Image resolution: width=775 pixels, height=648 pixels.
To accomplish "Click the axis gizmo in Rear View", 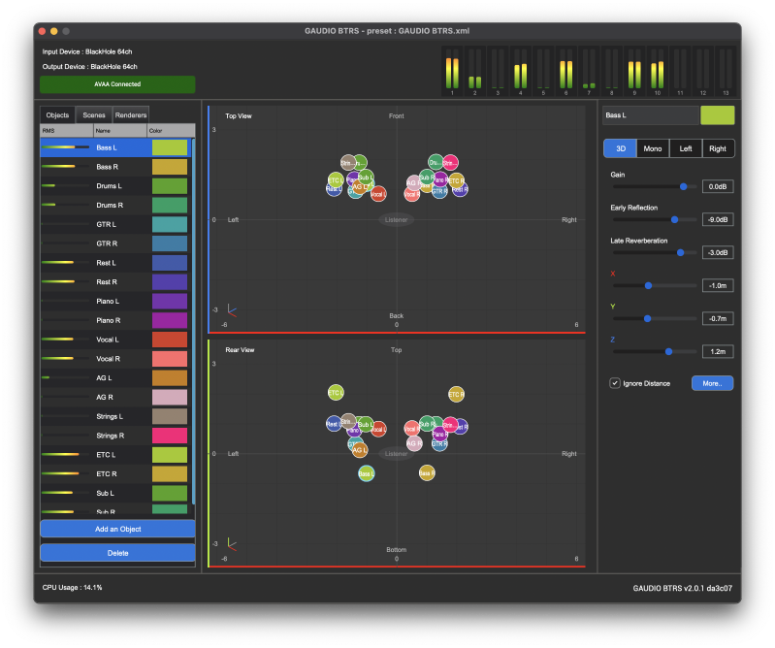I will (231, 544).
